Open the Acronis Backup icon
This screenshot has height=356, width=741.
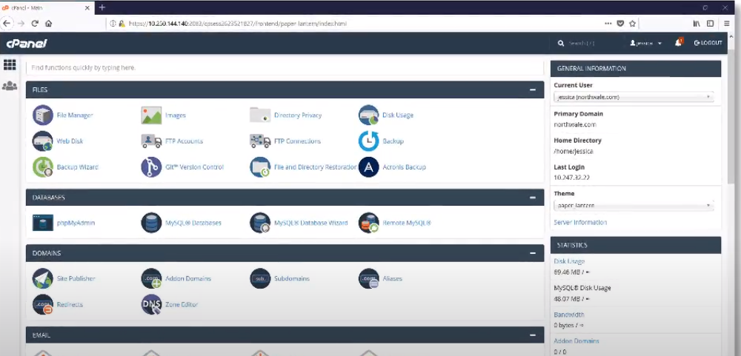(368, 167)
